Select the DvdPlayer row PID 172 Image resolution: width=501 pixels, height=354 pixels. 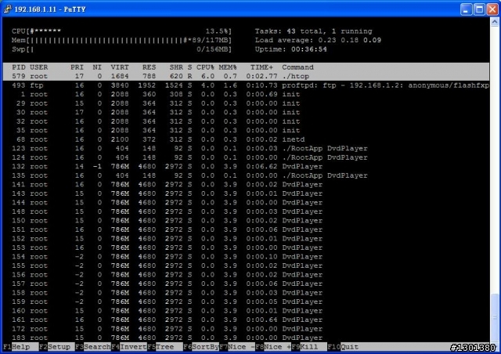[x=246, y=329]
